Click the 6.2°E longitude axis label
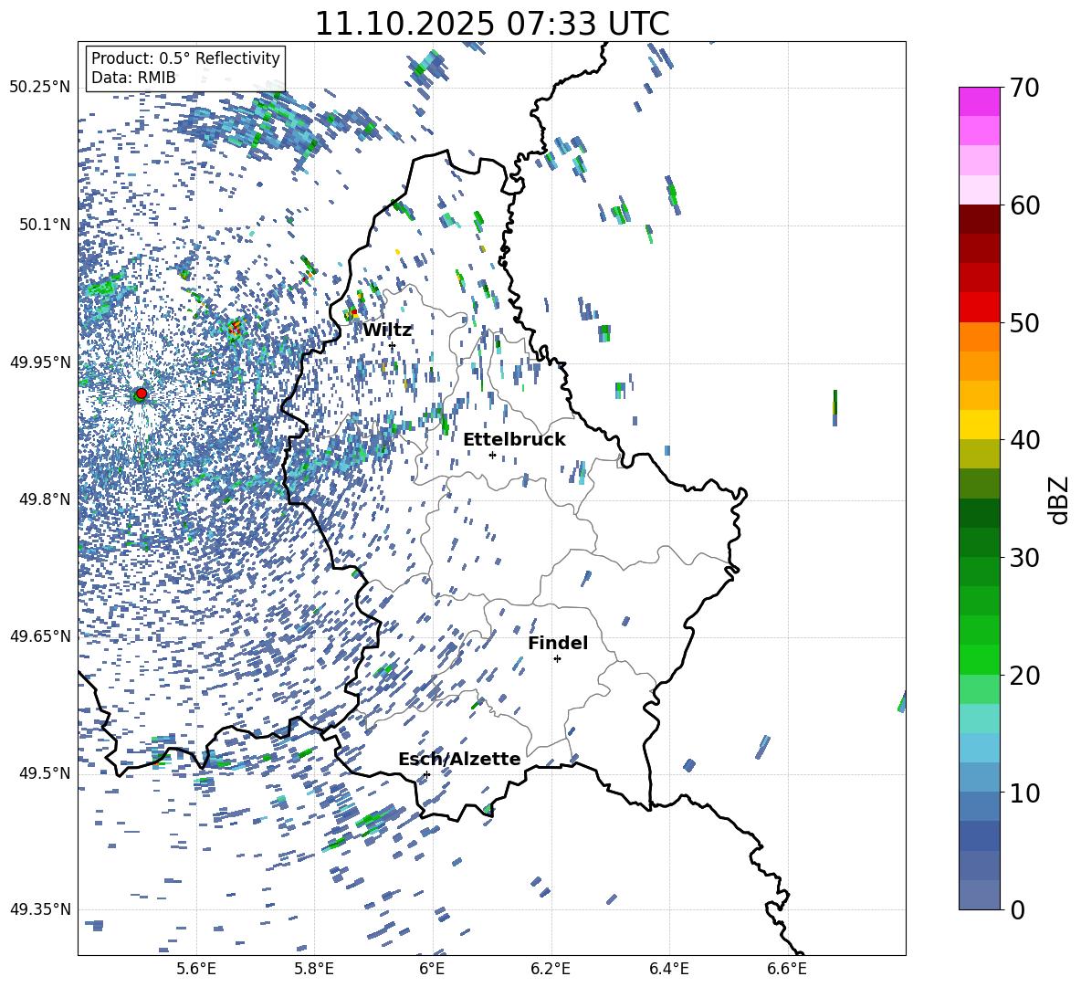 click(551, 968)
